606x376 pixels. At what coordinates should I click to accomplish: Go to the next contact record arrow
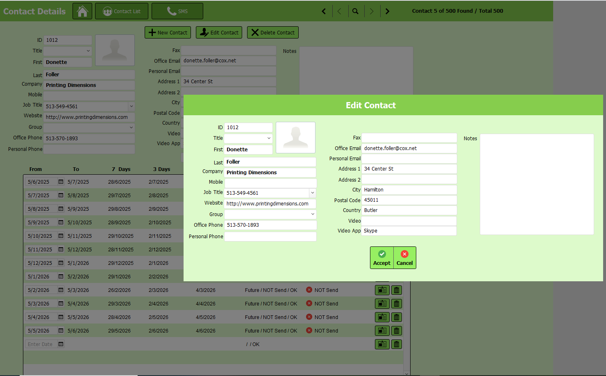tap(372, 11)
